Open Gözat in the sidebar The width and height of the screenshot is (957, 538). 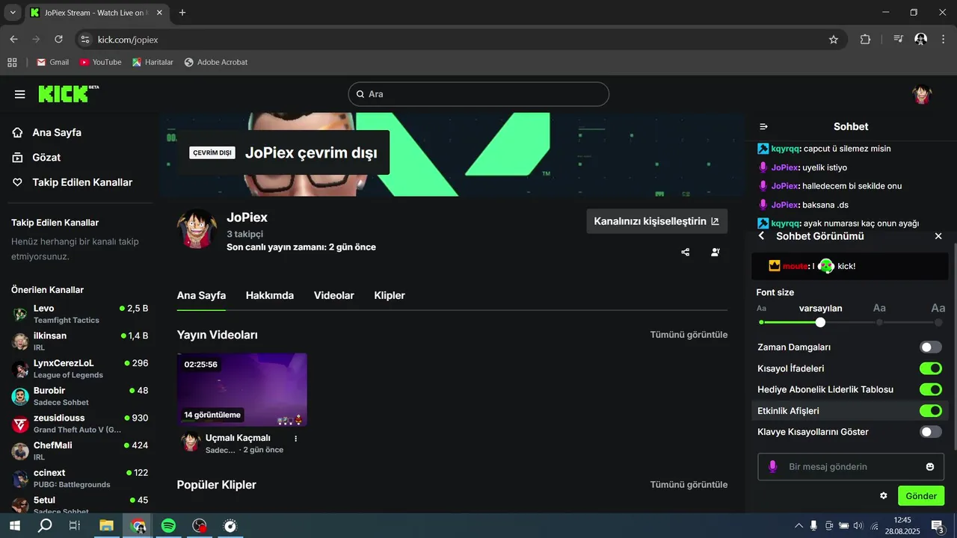(46, 158)
